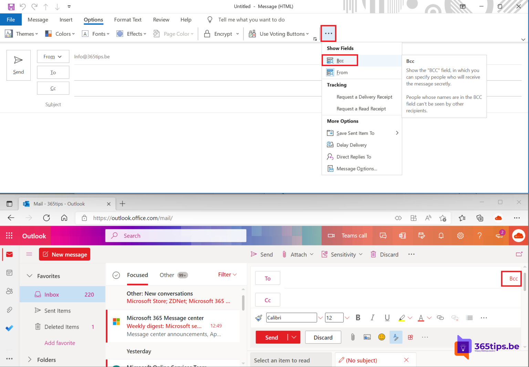529x367 pixels.
Task: Toggle underline formatting
Action: [x=387, y=317]
